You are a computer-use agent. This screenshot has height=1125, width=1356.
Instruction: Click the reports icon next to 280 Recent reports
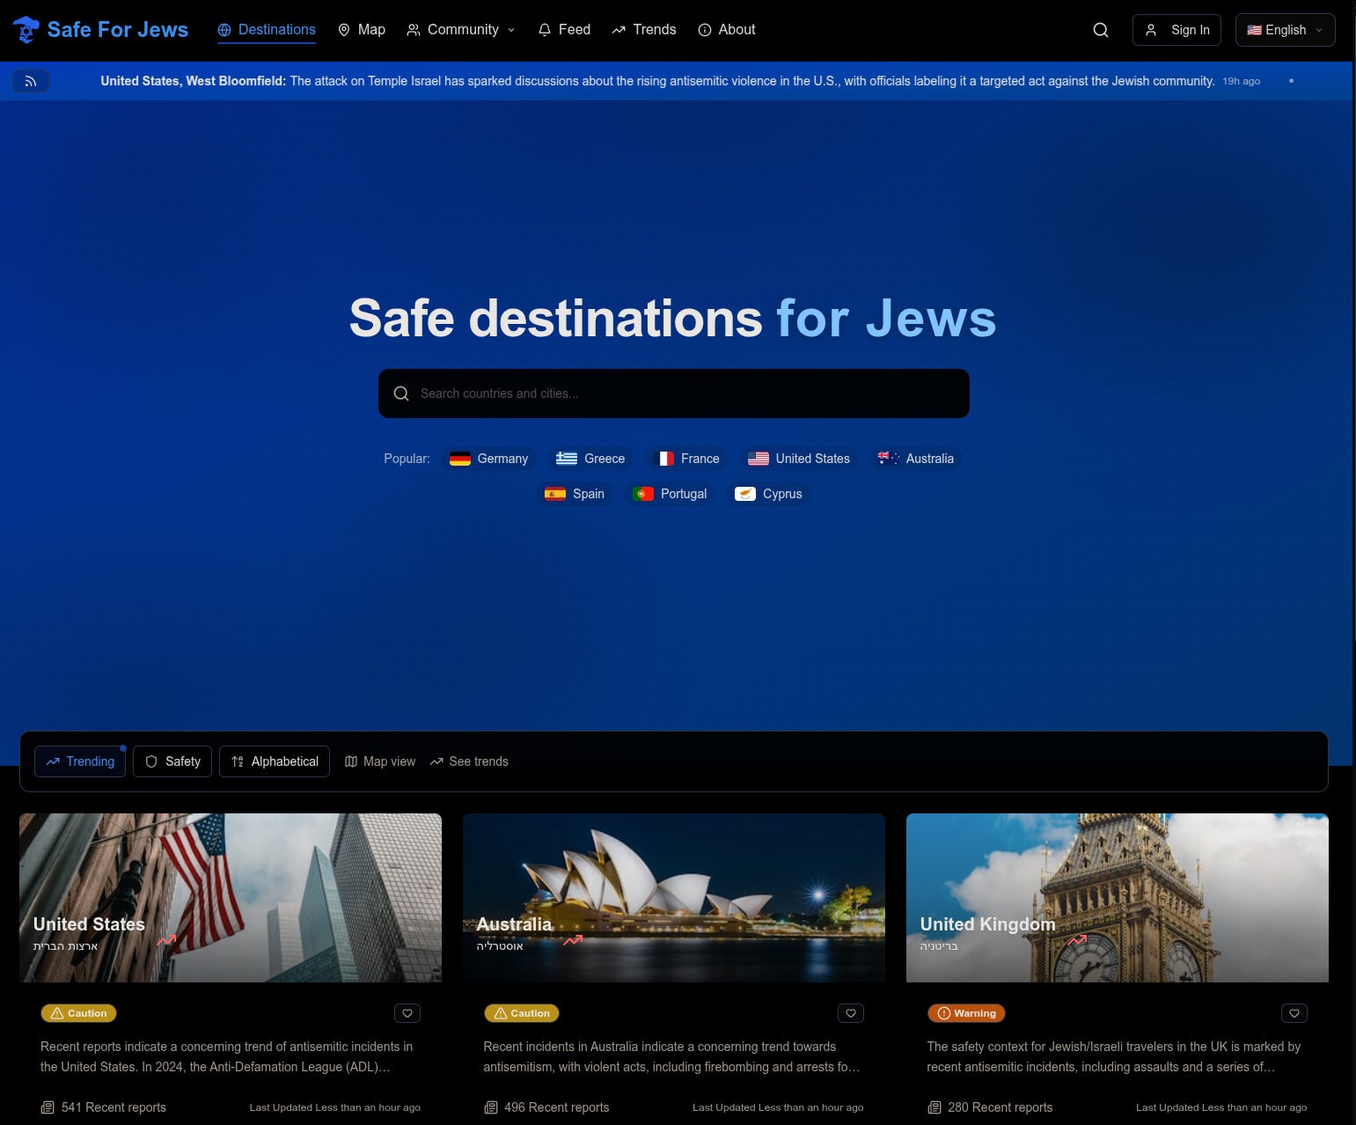(935, 1107)
